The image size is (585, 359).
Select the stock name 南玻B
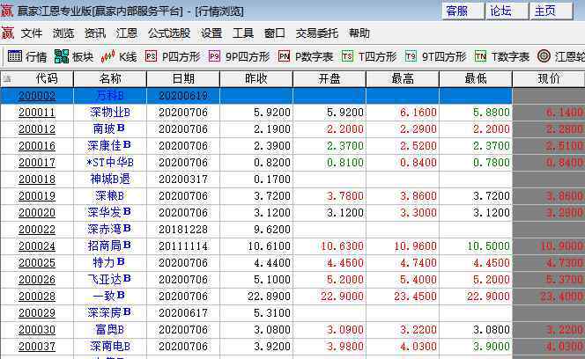coord(109,129)
